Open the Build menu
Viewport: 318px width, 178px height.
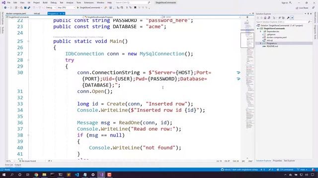pyautogui.click(x=45, y=2)
